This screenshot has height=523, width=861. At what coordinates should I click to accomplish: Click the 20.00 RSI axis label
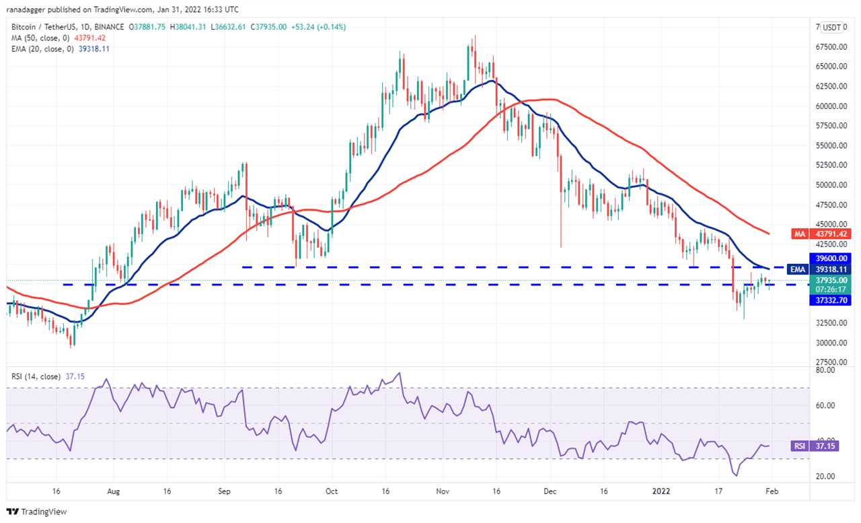coord(825,476)
